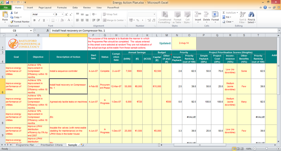Switch to Page Layout ribbon tab

click(45, 8)
